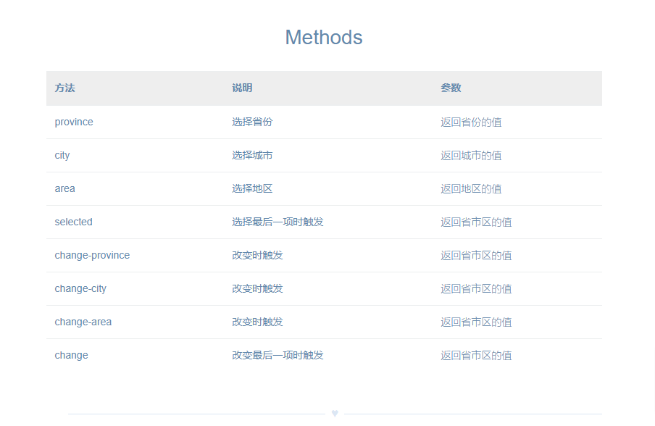Click 返回省市区的值 in the change-province row
The image size is (655, 426).
(x=475, y=255)
